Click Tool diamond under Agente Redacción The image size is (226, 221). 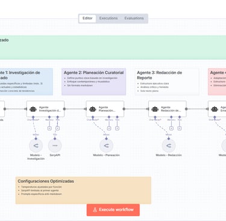click(x=180, y=117)
